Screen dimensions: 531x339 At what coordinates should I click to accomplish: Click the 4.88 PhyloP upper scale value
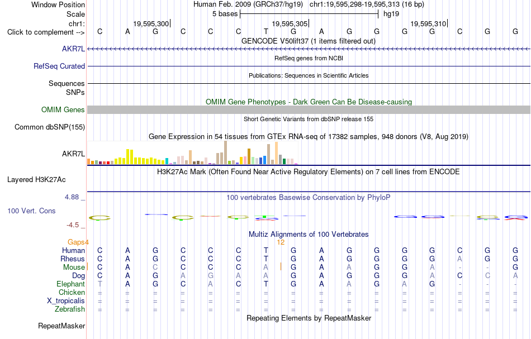point(72,197)
